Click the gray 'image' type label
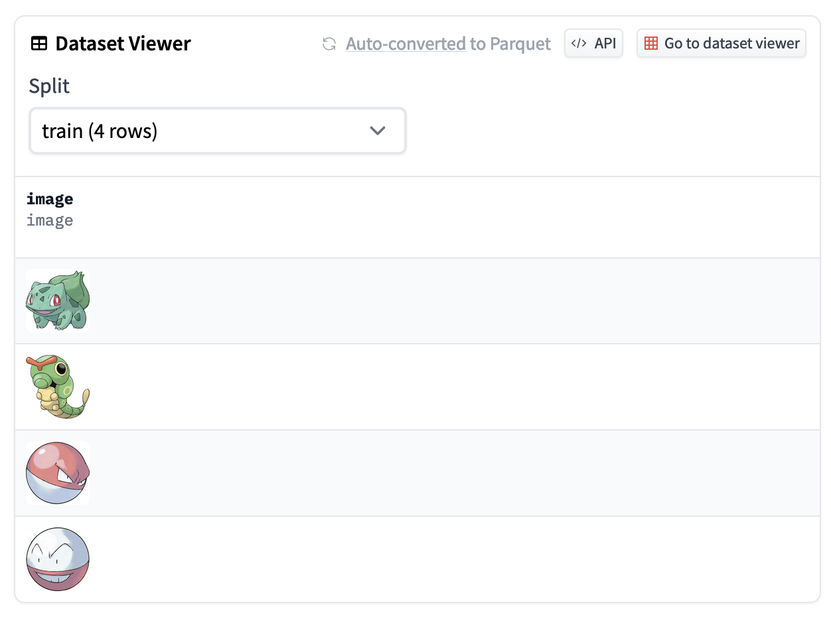Screen dimensions: 831x617 [50, 220]
